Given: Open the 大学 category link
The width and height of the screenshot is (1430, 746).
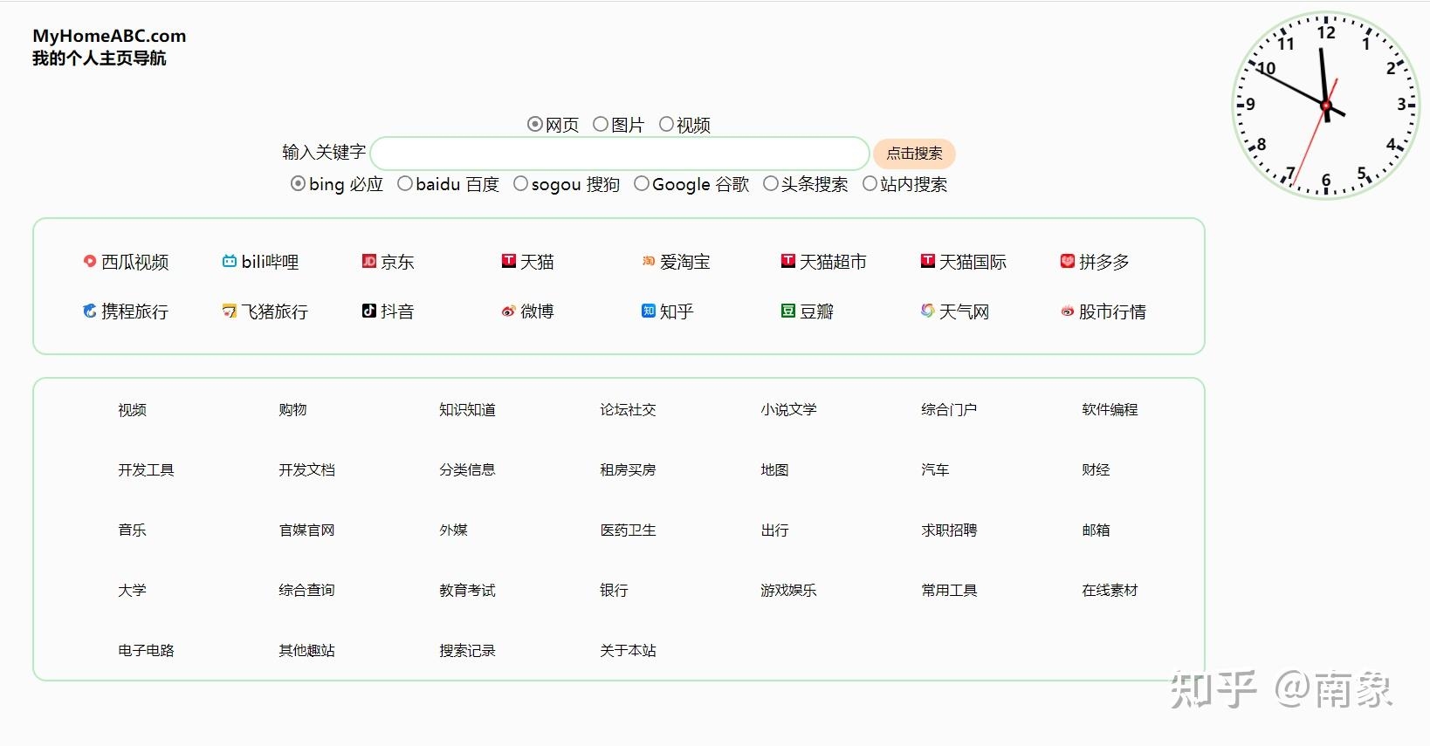Looking at the screenshot, I should [132, 590].
